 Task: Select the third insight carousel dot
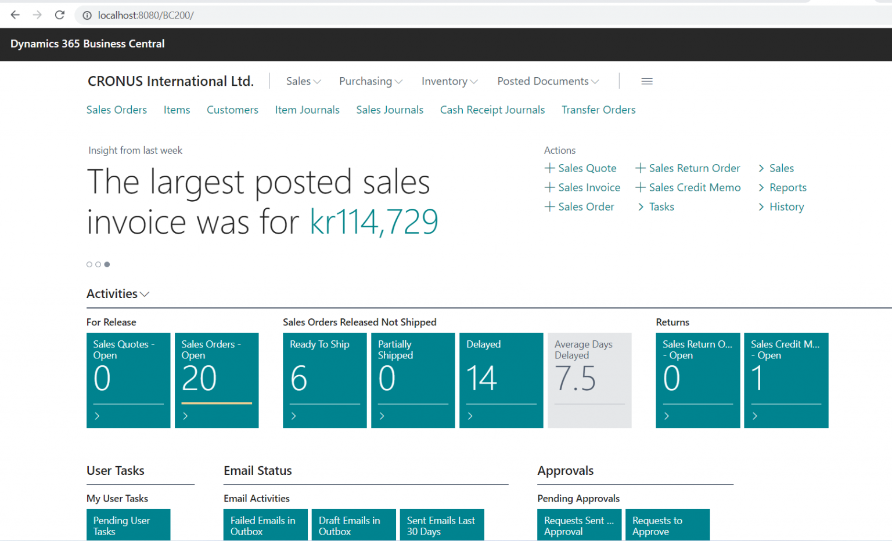(107, 264)
